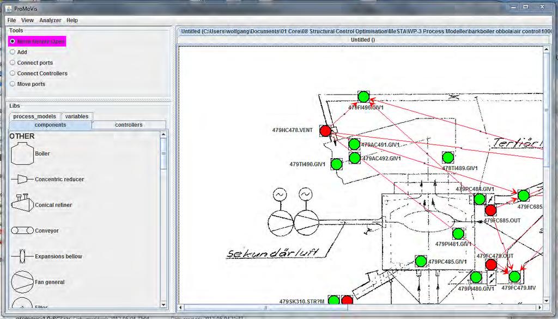This screenshot has width=558, height=319.
Task: Click the green 479PI481.GIV1 node
Action: coord(458,234)
